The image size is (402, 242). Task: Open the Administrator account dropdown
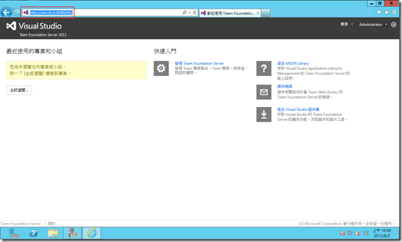(x=373, y=25)
